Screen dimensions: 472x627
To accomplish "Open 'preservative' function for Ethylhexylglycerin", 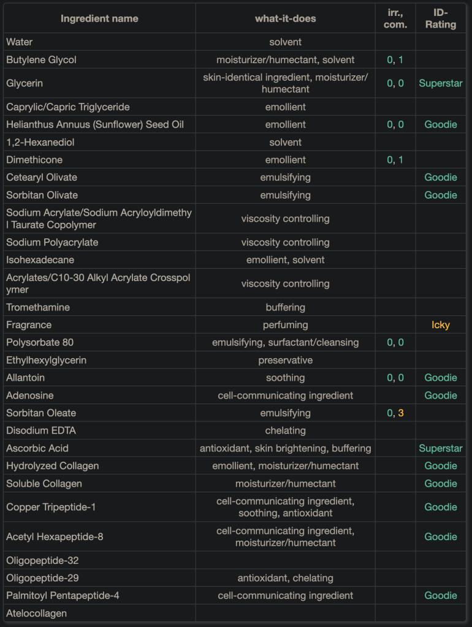I will coord(285,360).
